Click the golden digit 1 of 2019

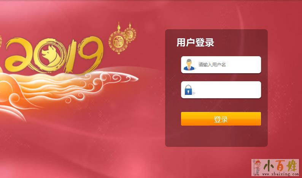coord(70,56)
